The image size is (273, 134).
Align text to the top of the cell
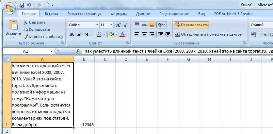click(137, 25)
